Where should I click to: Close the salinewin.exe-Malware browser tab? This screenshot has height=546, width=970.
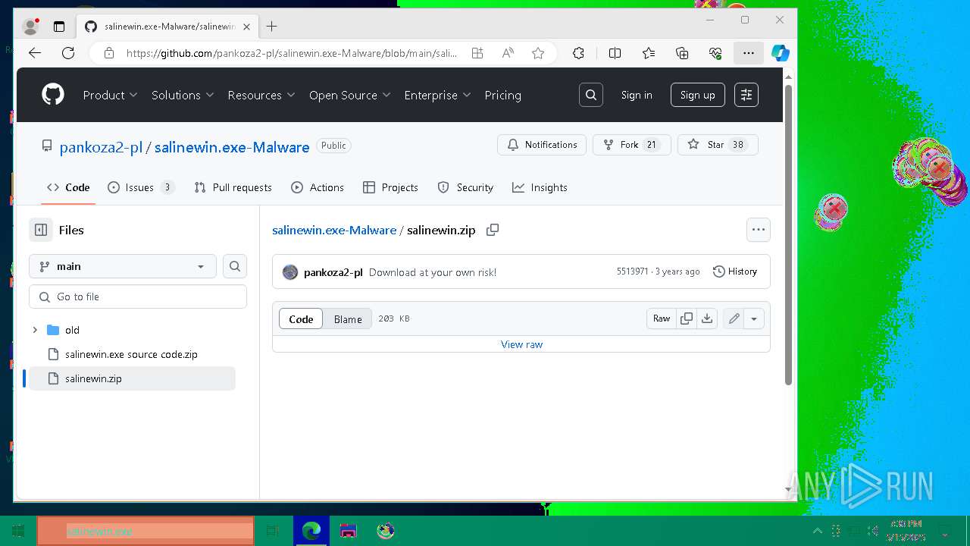pos(246,27)
